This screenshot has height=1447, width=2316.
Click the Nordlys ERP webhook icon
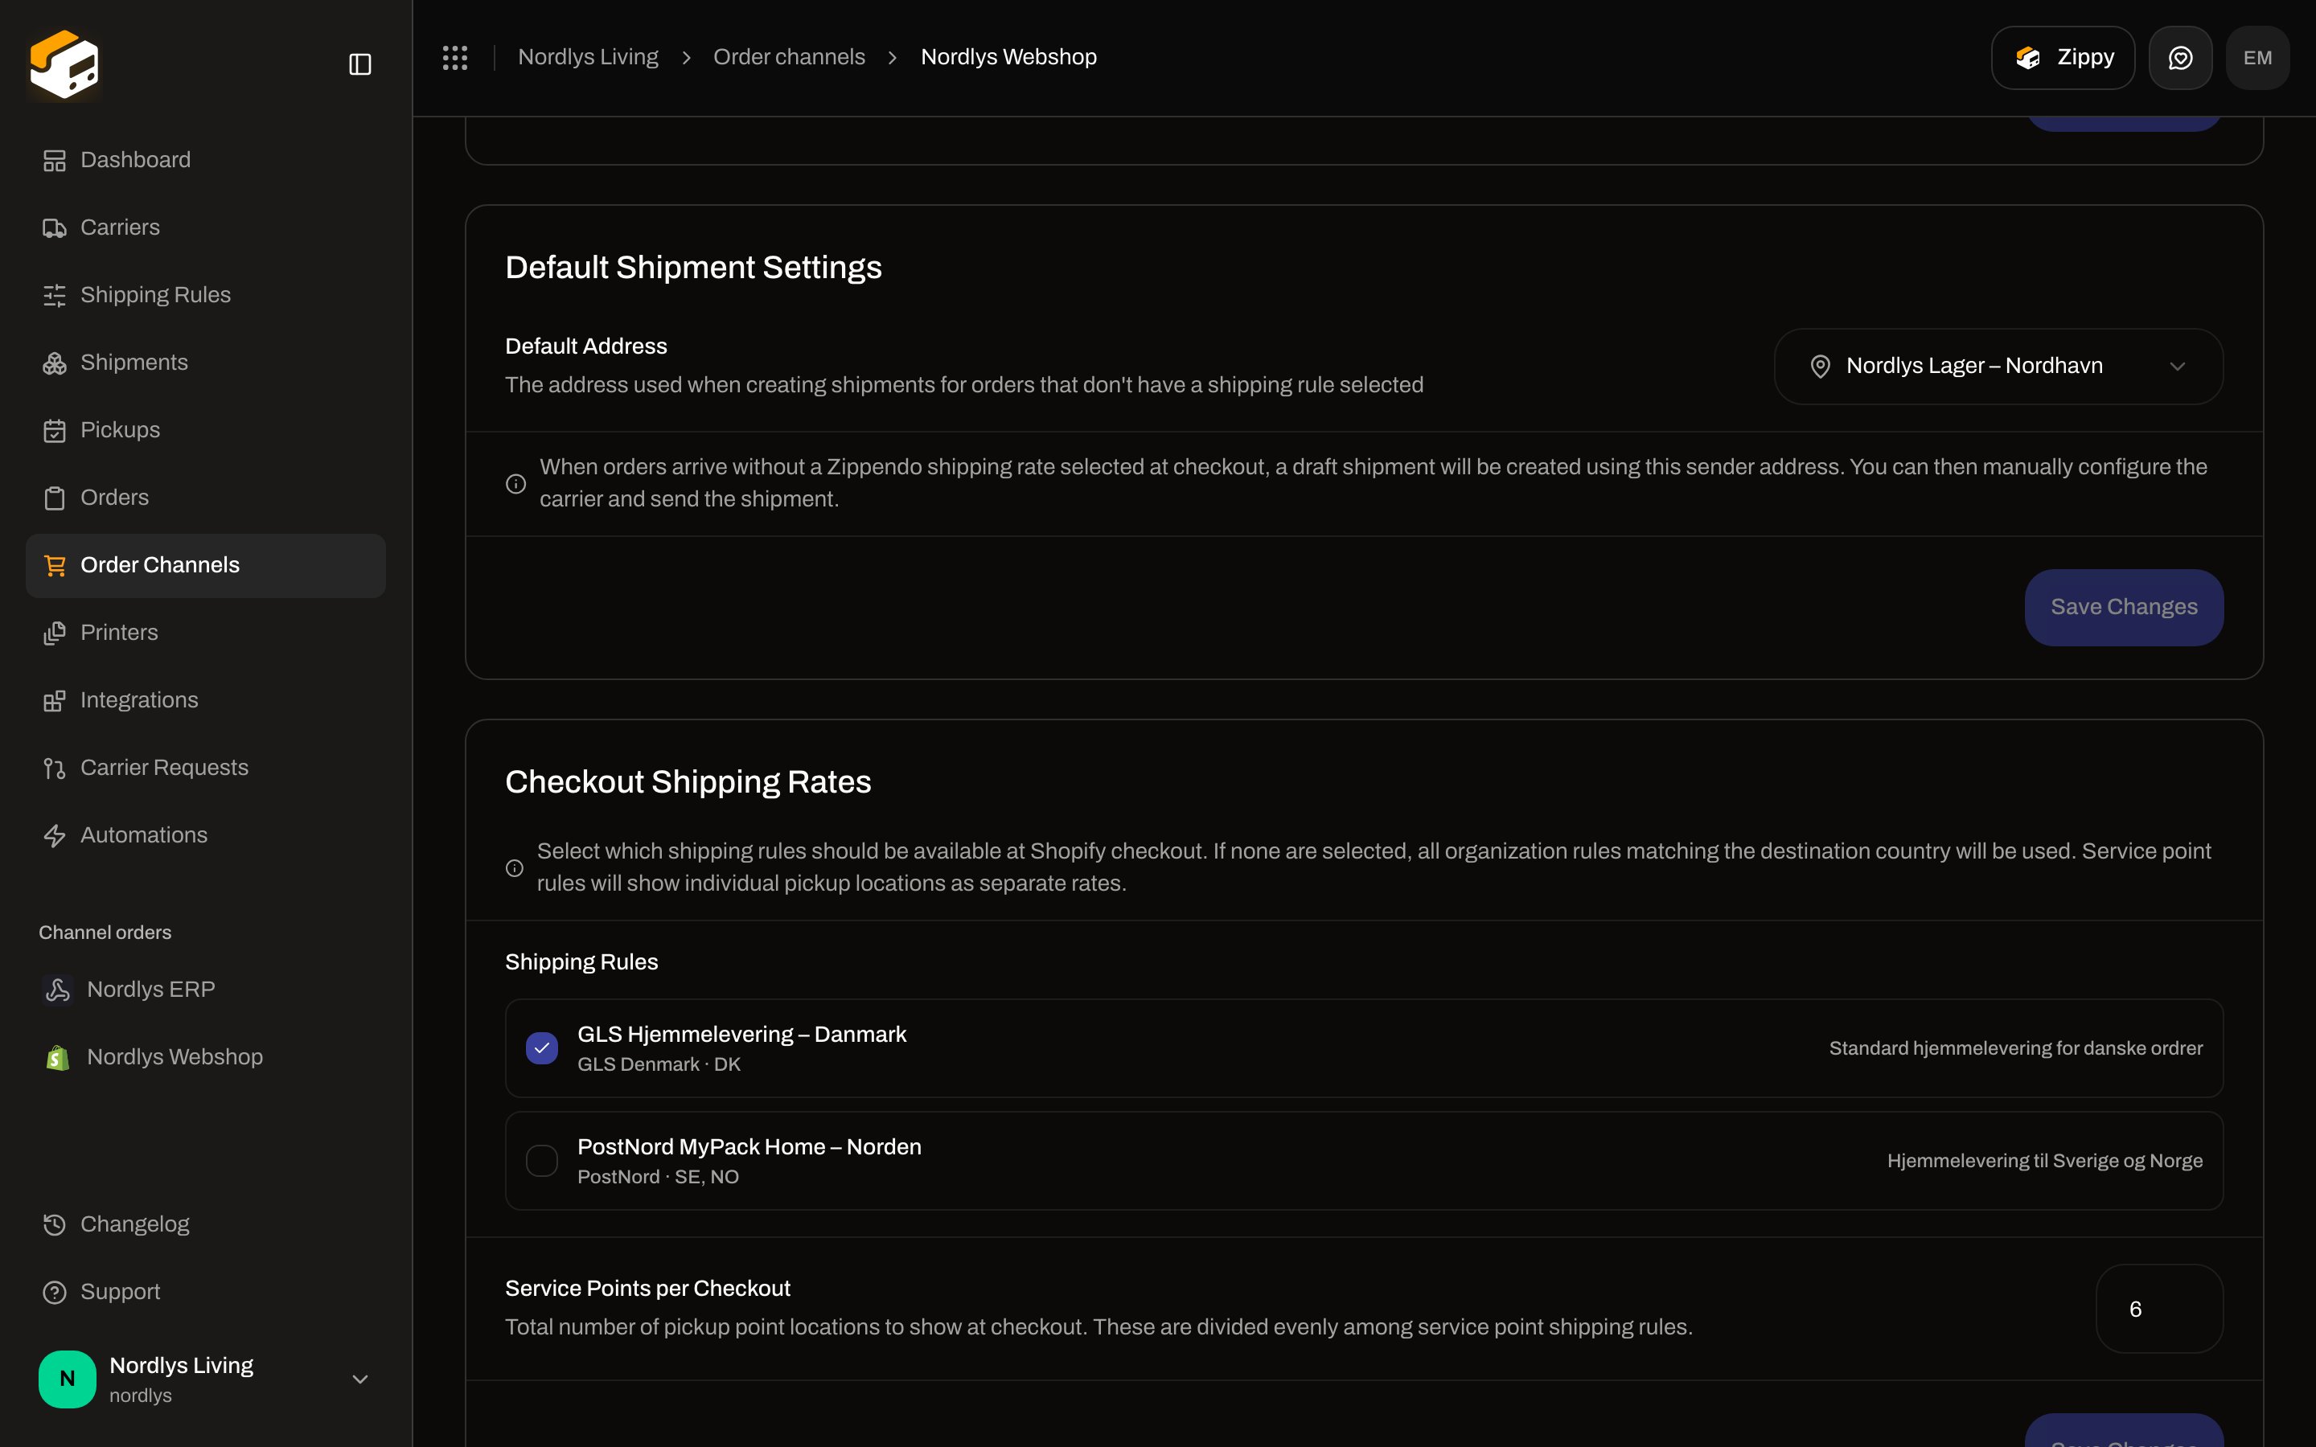57,990
